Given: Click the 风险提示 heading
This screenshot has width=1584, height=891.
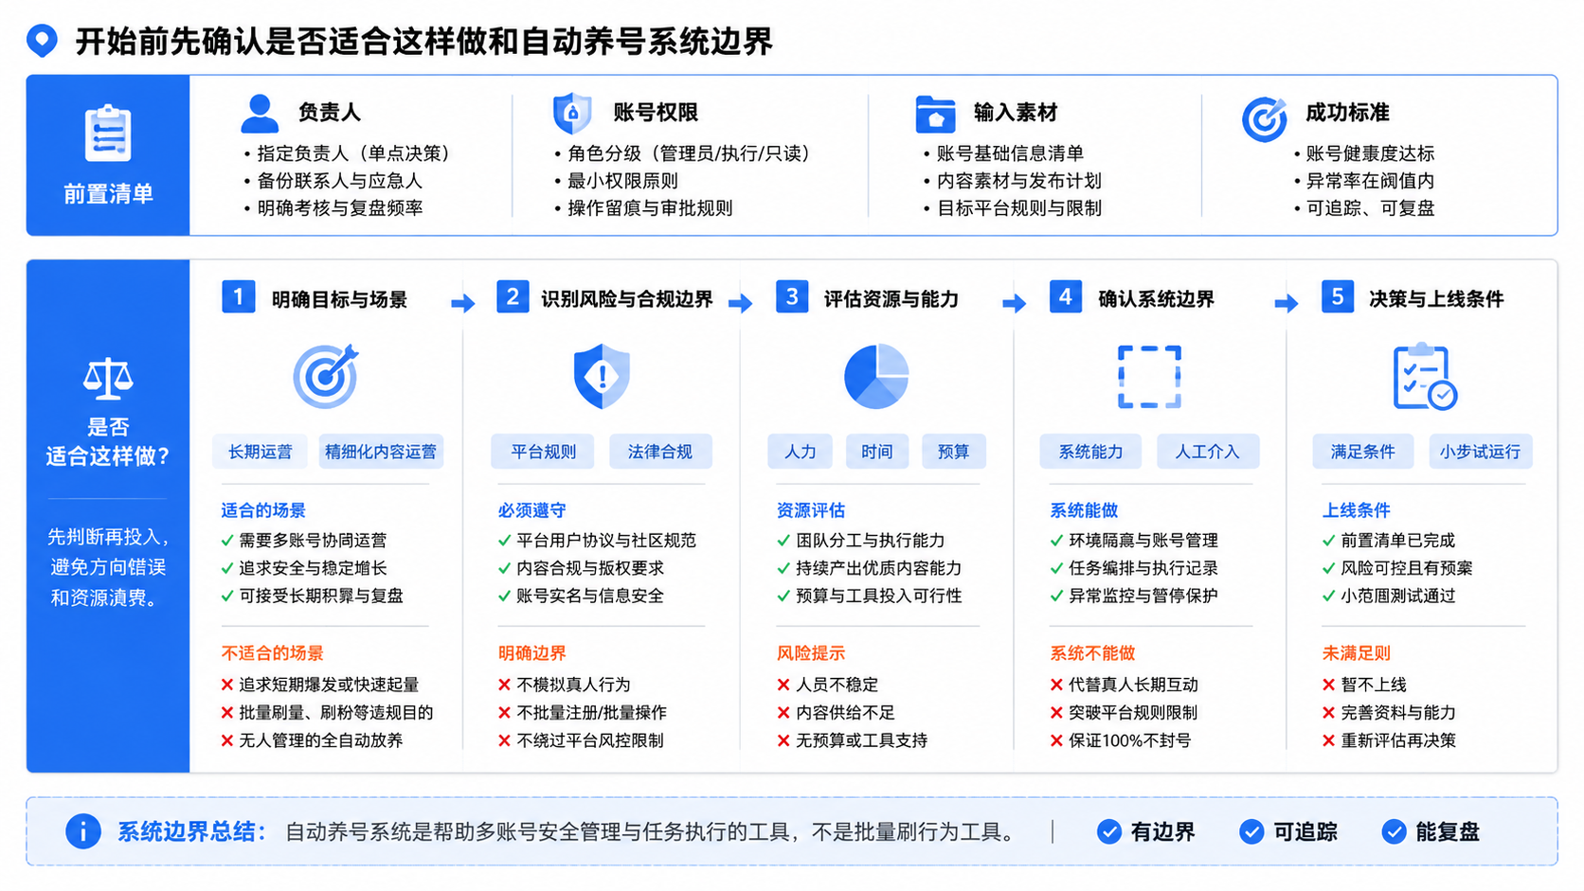Looking at the screenshot, I should pyautogui.click(x=811, y=653).
